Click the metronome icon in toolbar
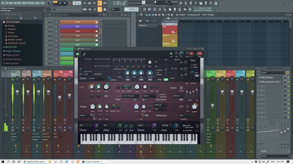The image size is (293, 164). click(x=85, y=3)
